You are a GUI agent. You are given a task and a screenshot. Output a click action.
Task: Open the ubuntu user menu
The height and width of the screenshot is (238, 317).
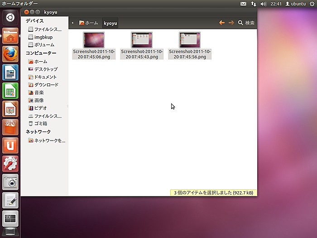click(296, 4)
